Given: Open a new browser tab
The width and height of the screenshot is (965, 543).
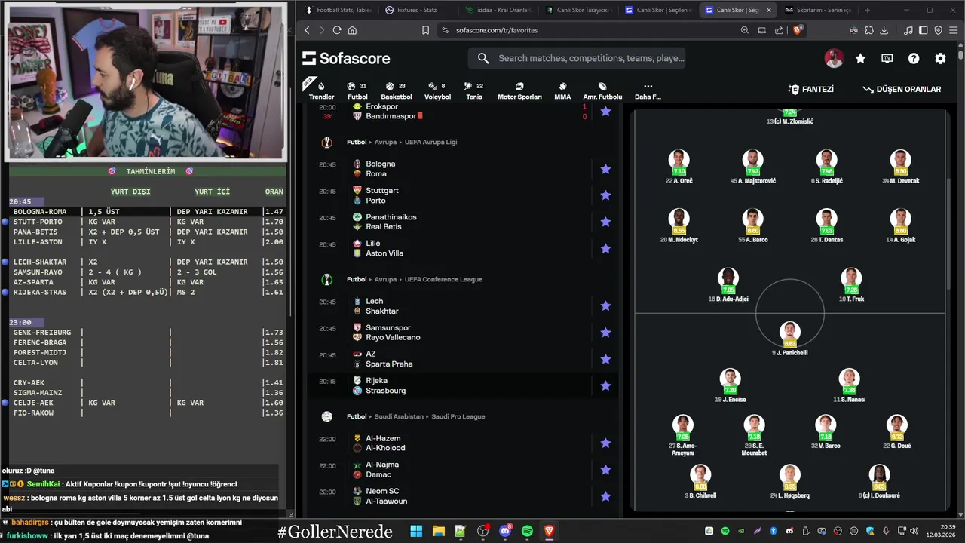Looking at the screenshot, I should click(867, 10).
